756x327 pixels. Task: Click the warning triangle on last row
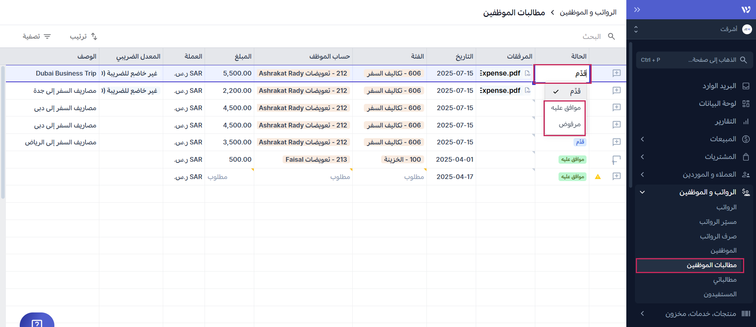[x=598, y=177]
